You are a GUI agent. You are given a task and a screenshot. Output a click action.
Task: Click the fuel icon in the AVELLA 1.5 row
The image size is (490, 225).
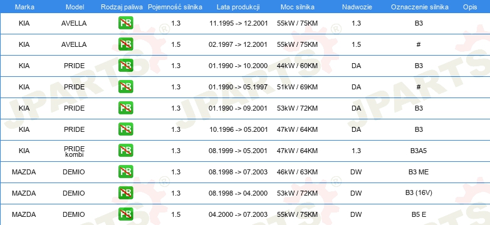pyautogui.click(x=125, y=44)
